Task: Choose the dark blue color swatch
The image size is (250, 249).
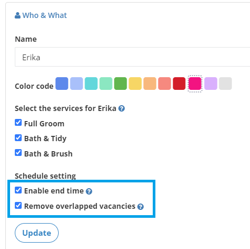Action: (62, 84)
